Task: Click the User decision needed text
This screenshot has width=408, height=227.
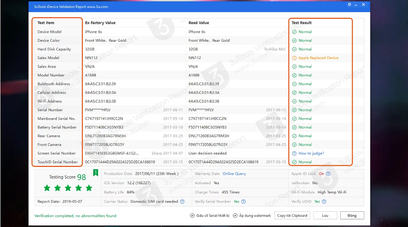Action: 208,154
